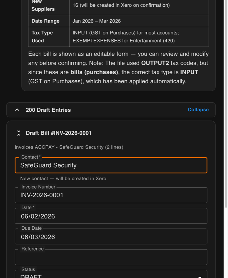Click the Invoice Number field showing INV-2026-0001

[111, 195]
